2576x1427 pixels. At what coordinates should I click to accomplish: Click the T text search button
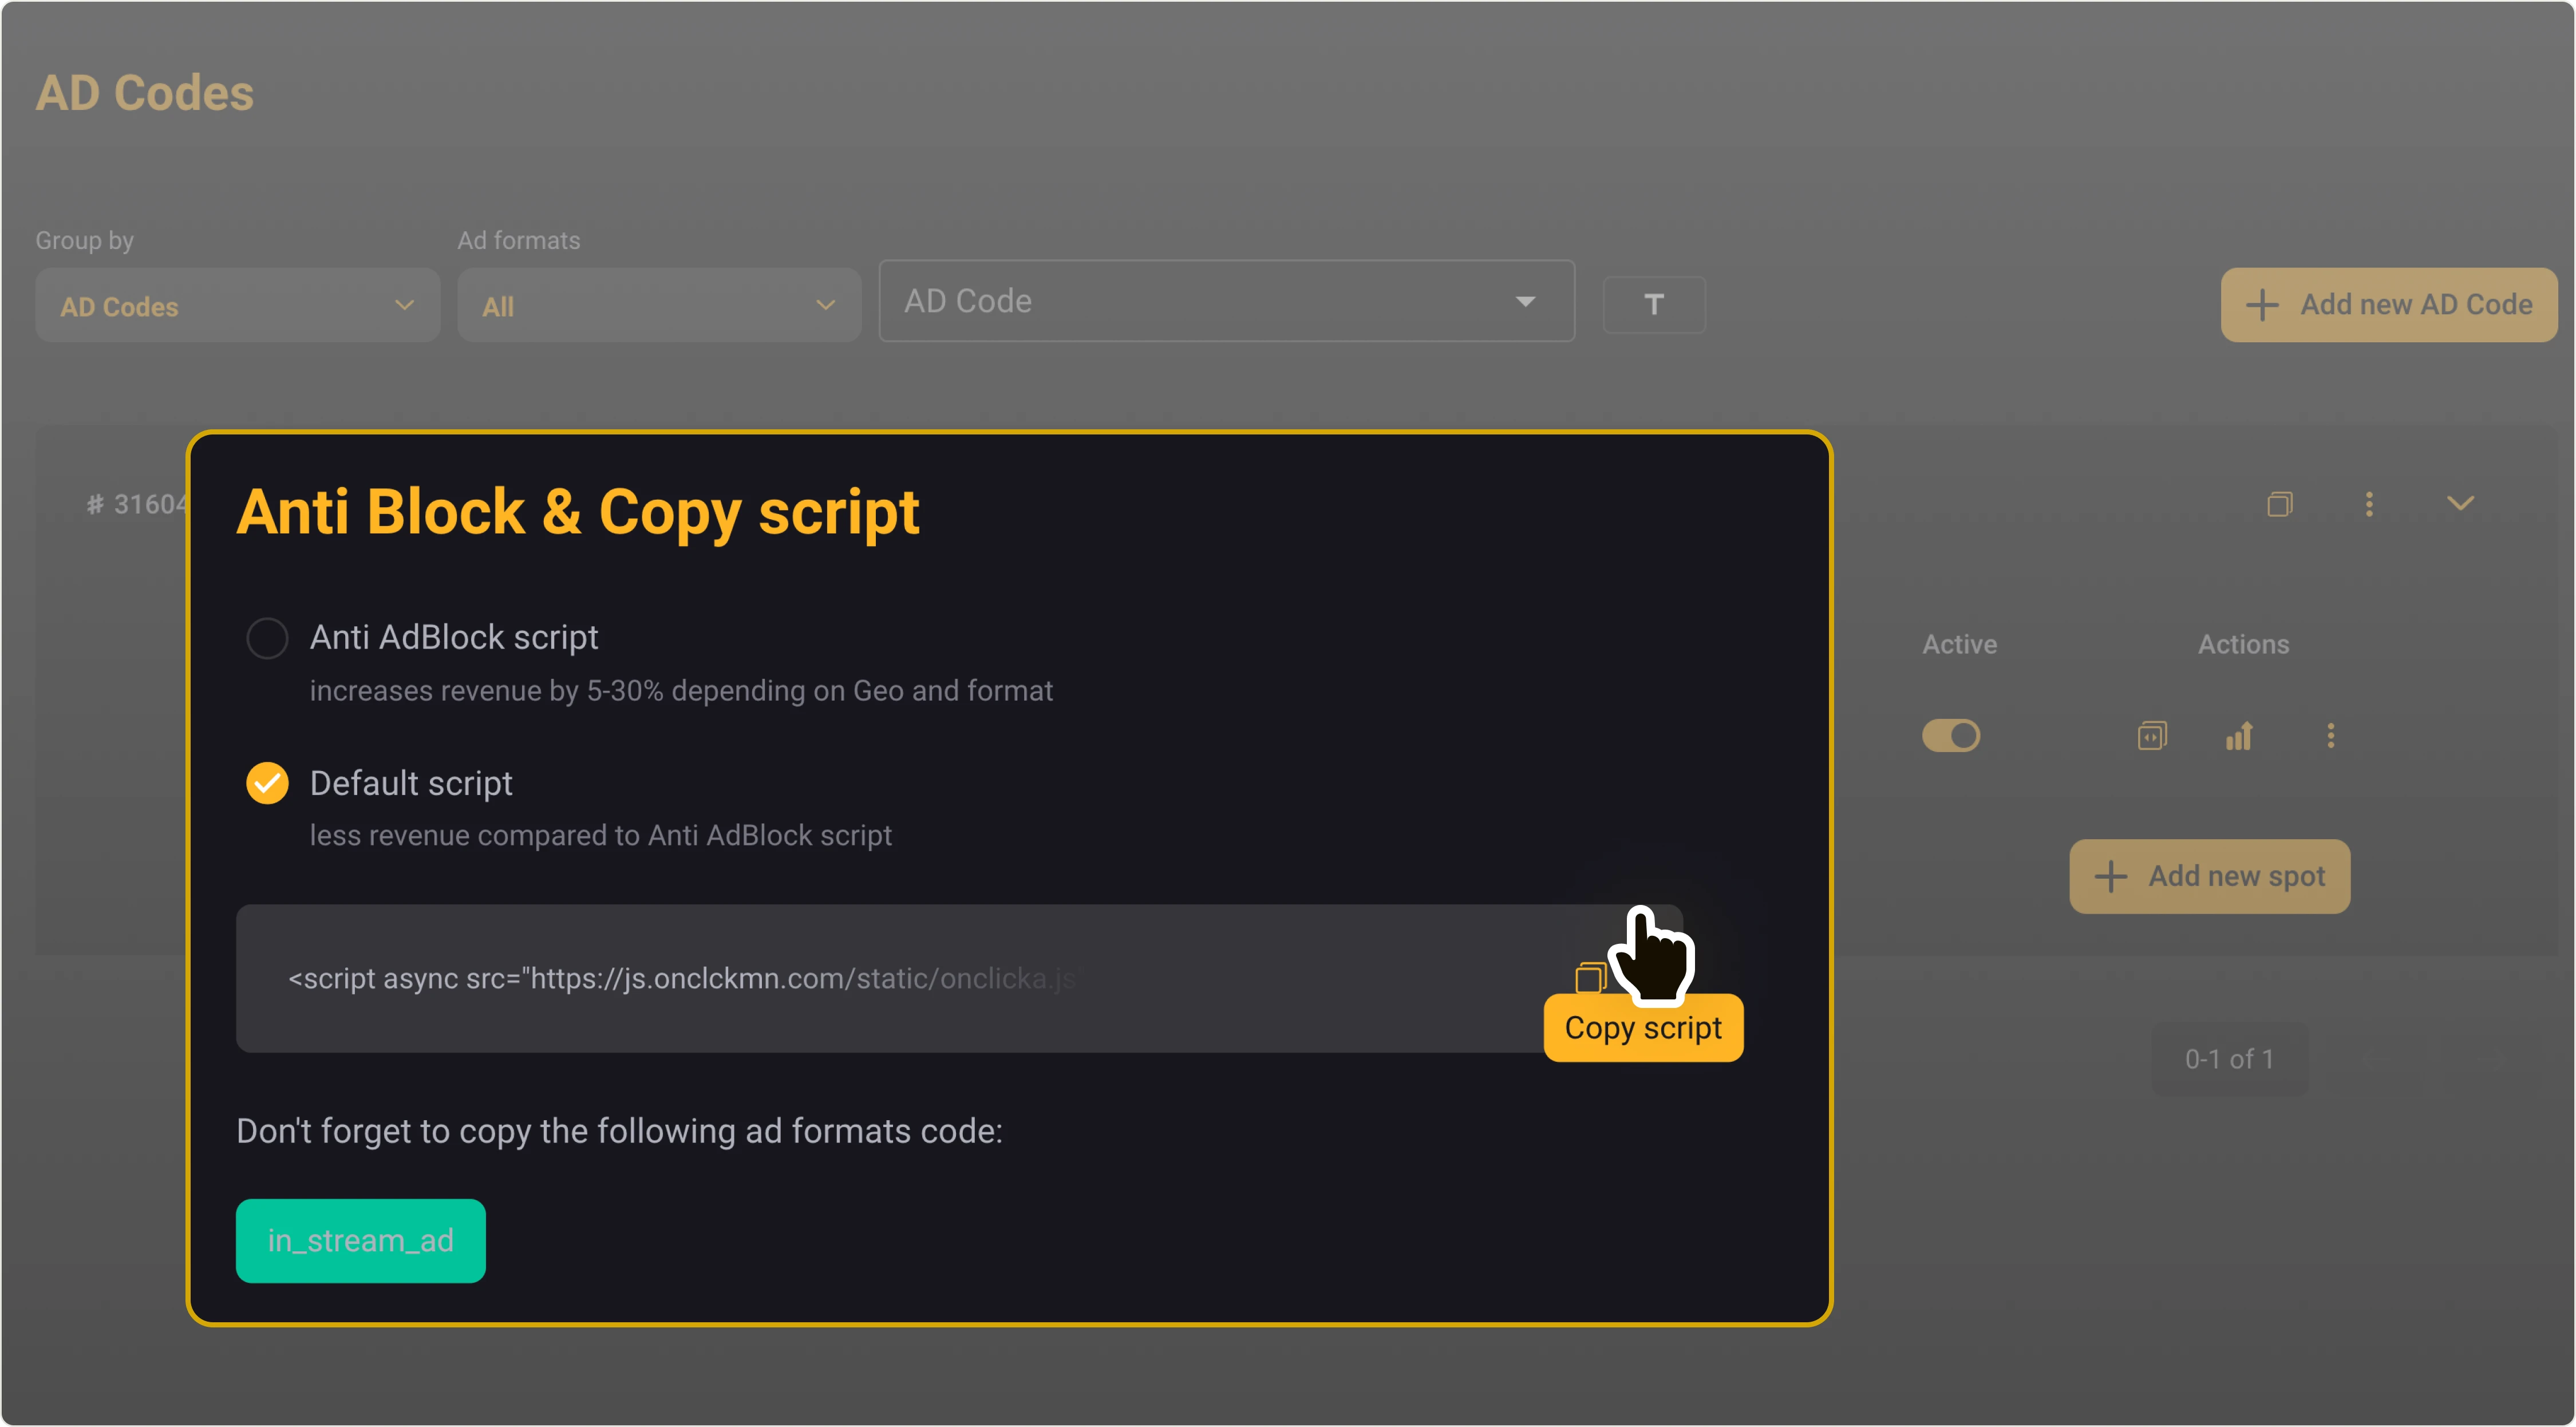(1653, 304)
